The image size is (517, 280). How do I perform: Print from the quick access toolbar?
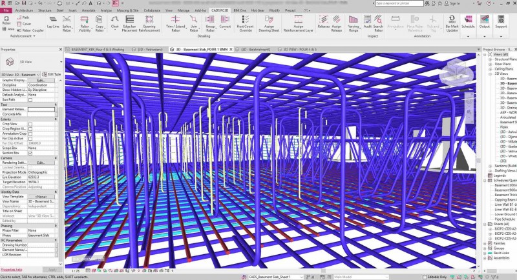click(59, 3)
